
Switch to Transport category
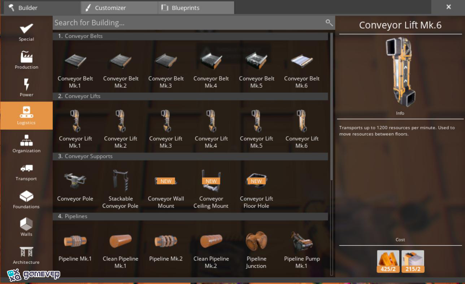pos(26,172)
